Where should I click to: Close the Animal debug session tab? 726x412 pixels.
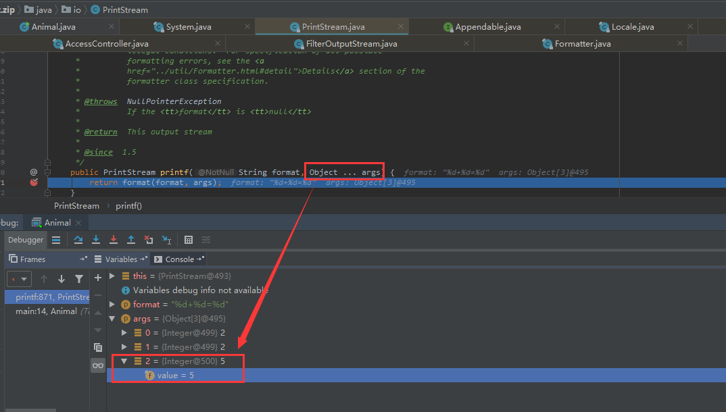(x=78, y=223)
